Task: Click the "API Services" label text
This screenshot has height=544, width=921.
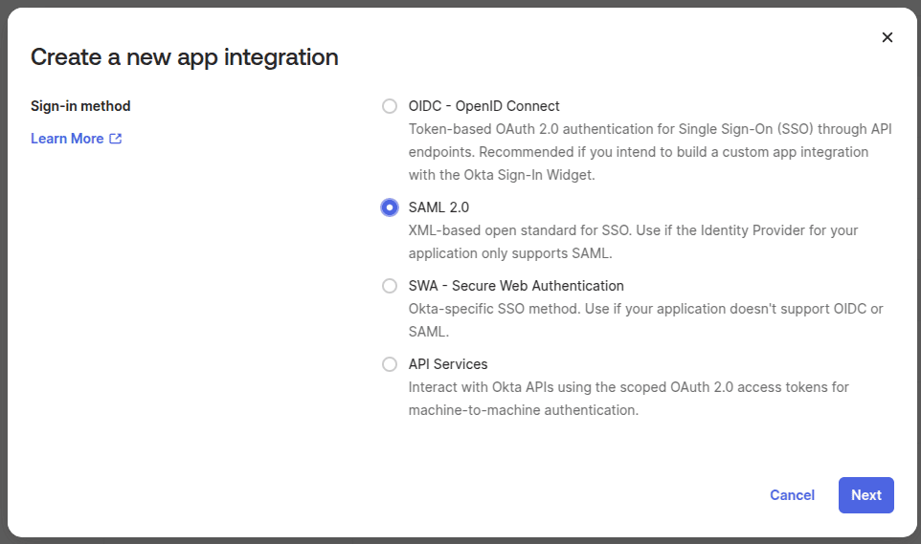Action: [448, 364]
